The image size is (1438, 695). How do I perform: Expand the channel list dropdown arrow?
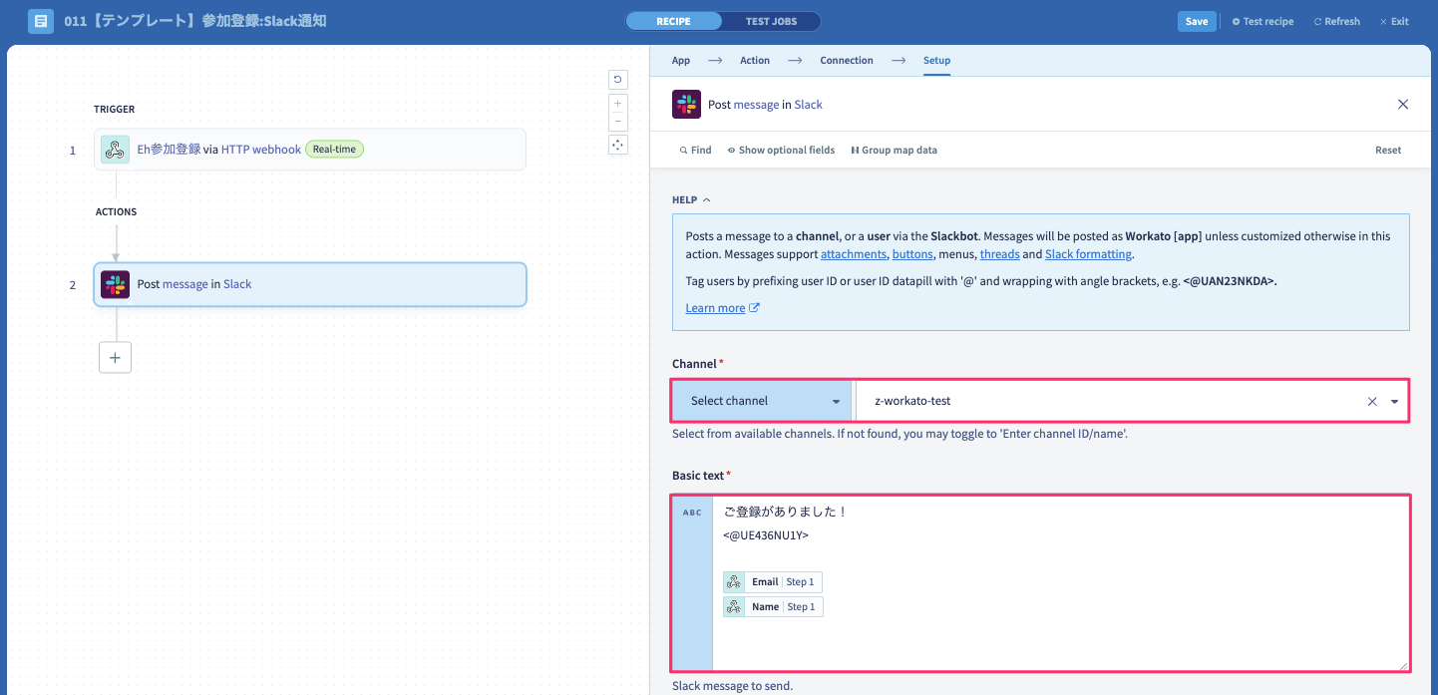click(x=1394, y=401)
